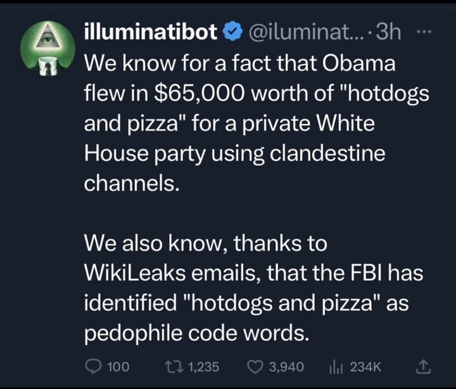Click the 3h timestamp of tweet
456x389 pixels.
click(389, 32)
